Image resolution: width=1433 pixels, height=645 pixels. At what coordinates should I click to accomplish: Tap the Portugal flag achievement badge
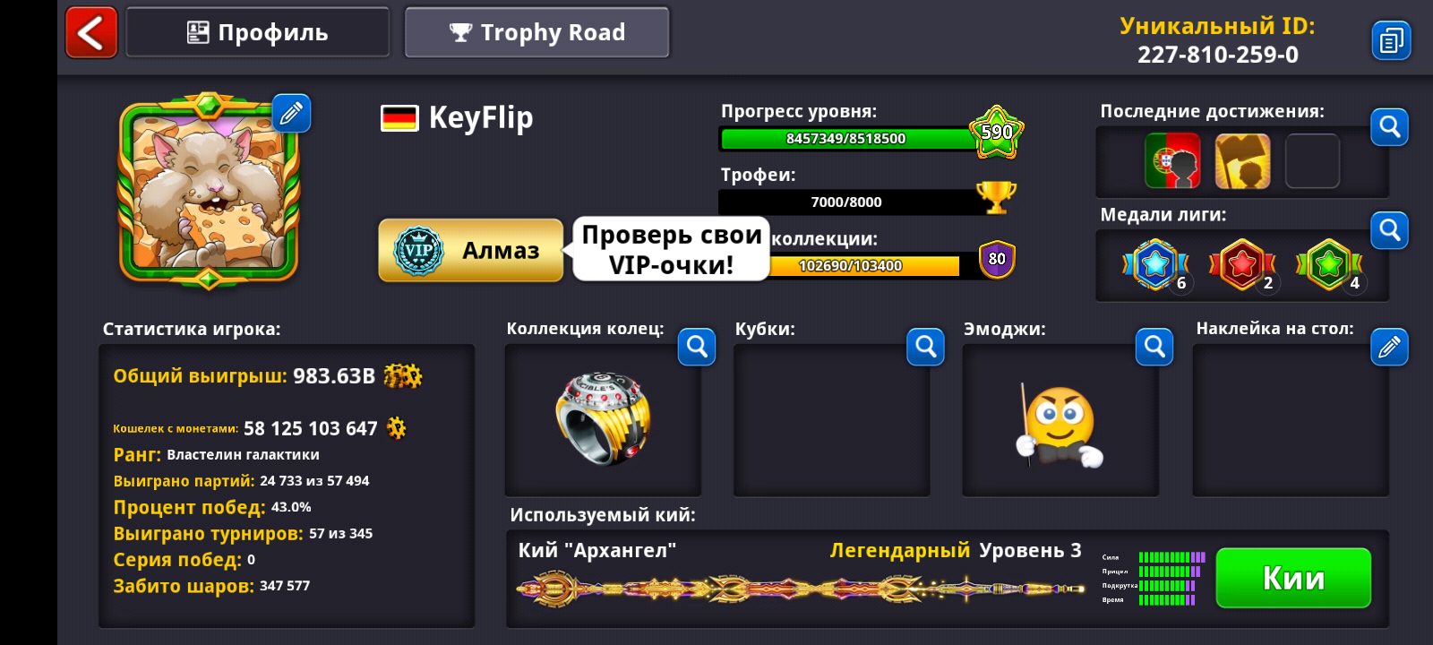[x=1172, y=161]
